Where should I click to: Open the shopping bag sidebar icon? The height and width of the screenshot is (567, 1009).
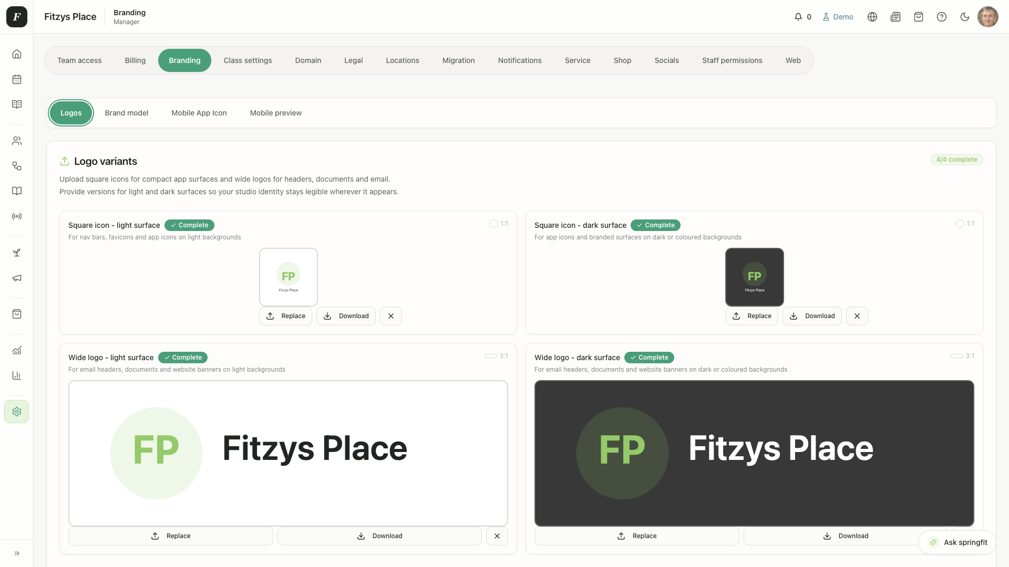[17, 314]
